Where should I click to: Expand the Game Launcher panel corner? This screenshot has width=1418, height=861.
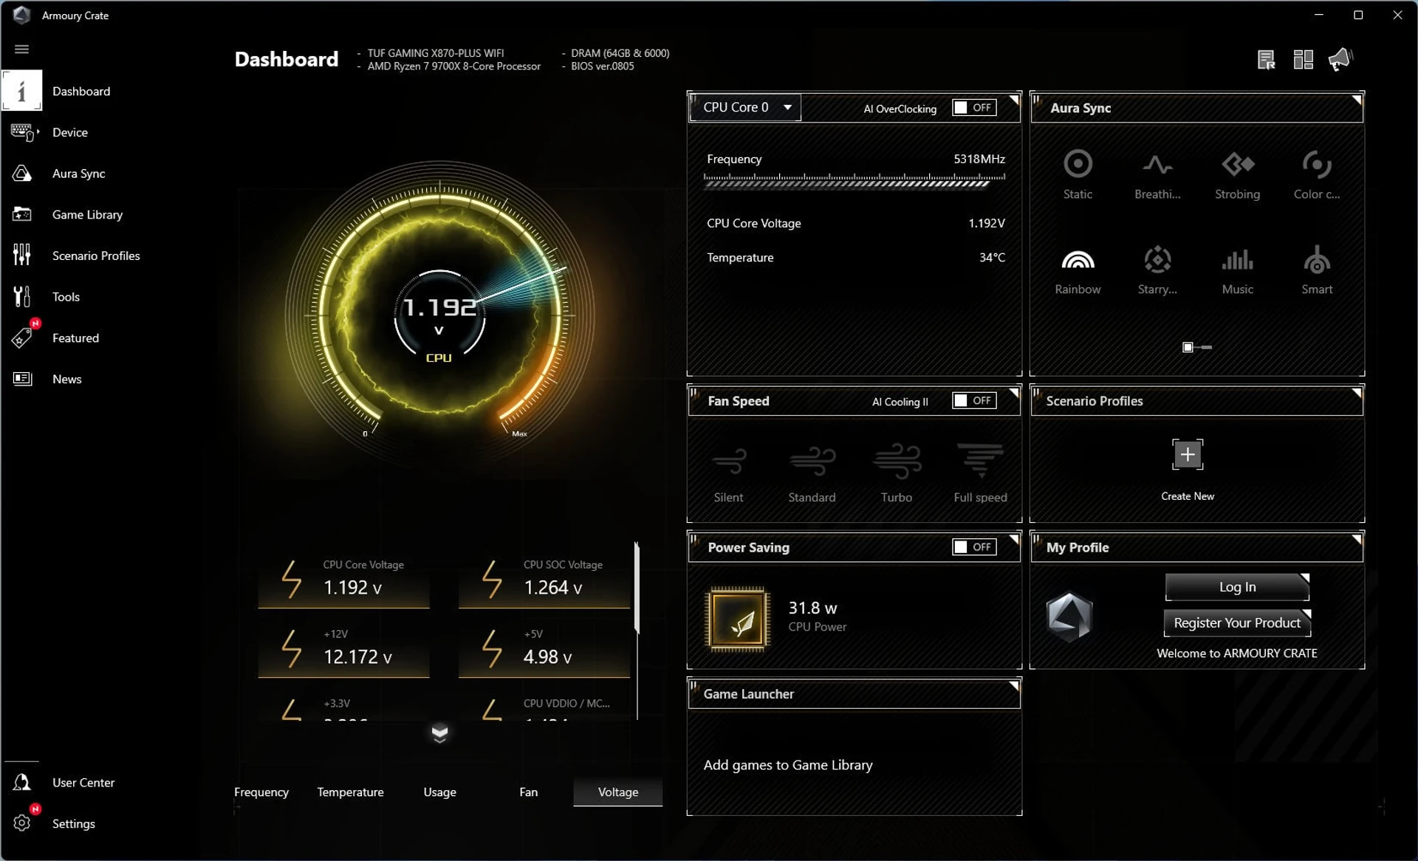tap(1014, 685)
